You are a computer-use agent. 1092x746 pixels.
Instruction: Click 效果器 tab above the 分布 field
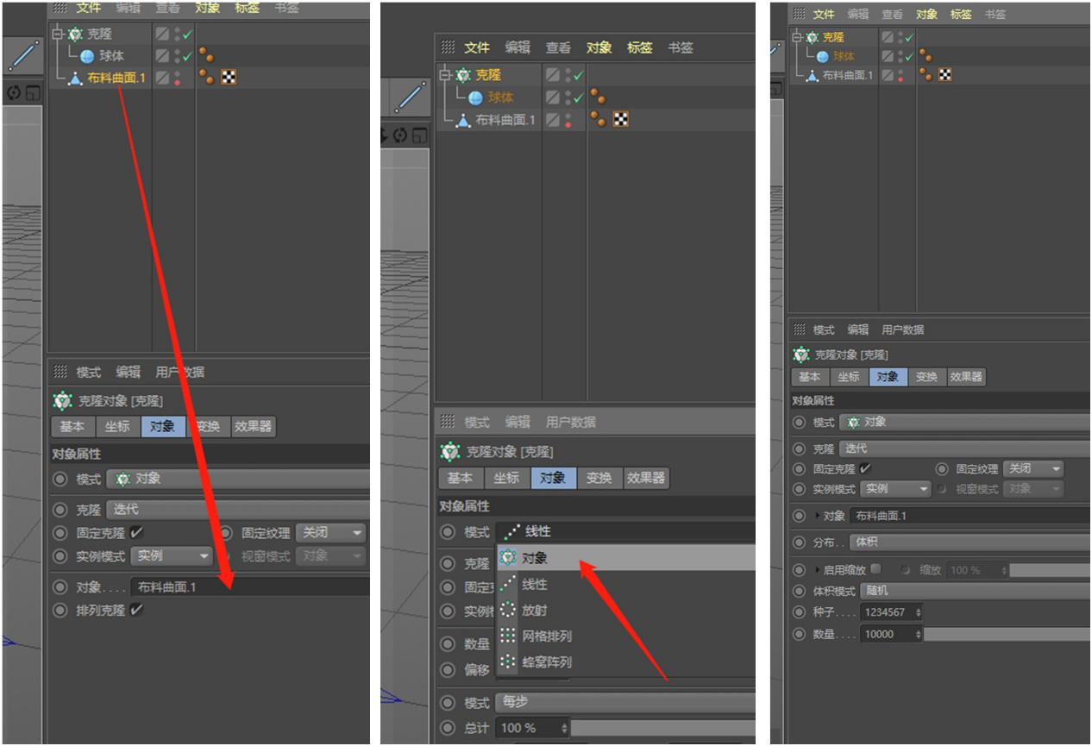(966, 377)
